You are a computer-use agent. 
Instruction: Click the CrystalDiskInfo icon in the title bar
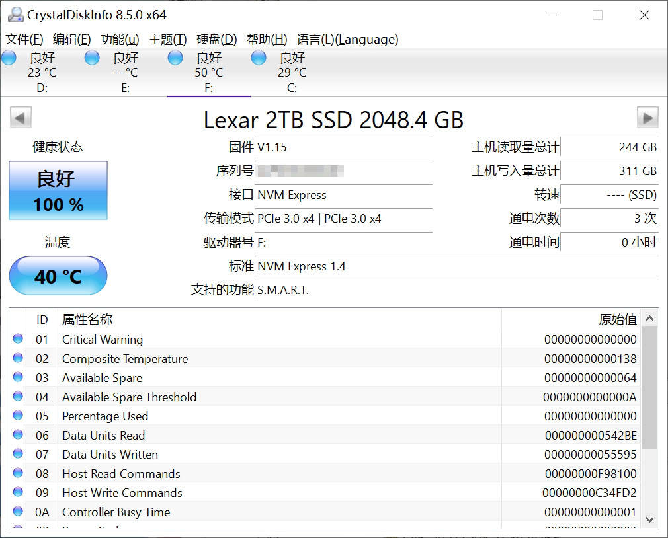click(15, 14)
